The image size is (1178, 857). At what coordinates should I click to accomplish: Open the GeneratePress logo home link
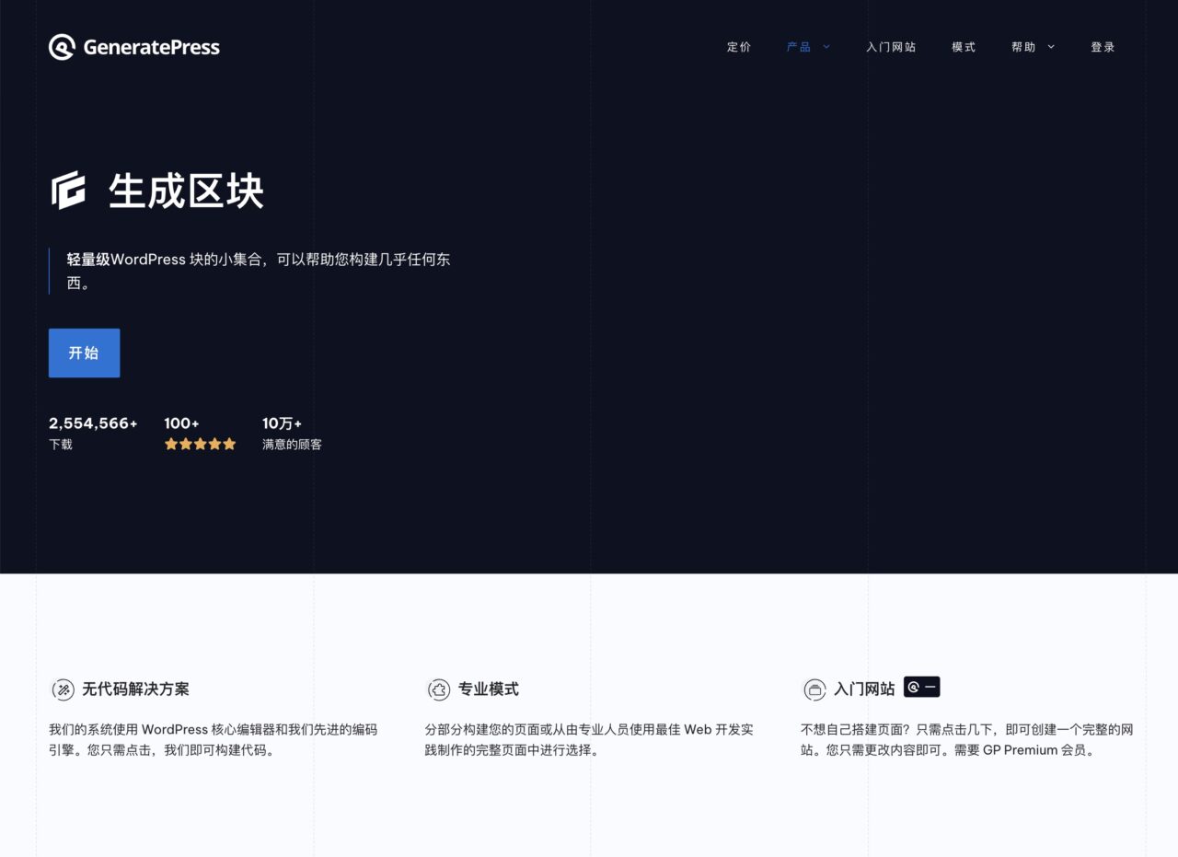(x=134, y=47)
